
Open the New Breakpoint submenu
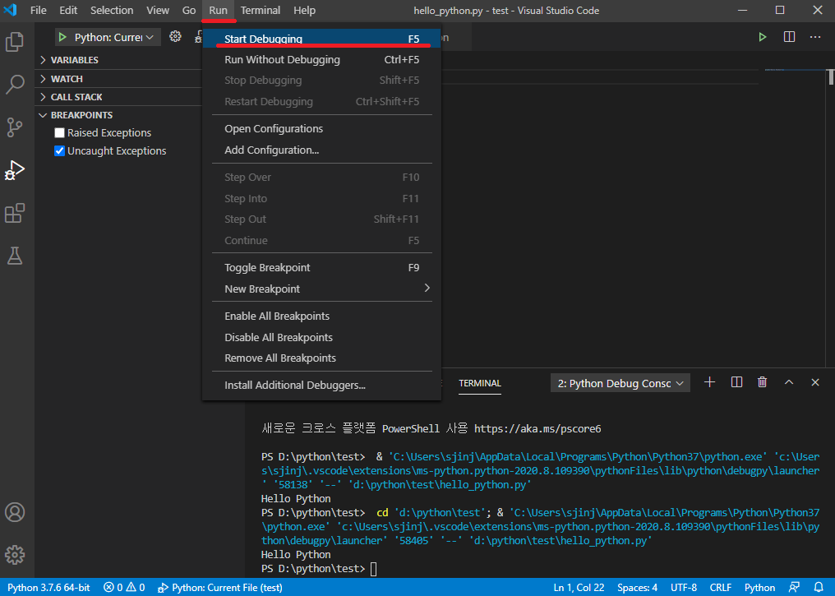321,289
